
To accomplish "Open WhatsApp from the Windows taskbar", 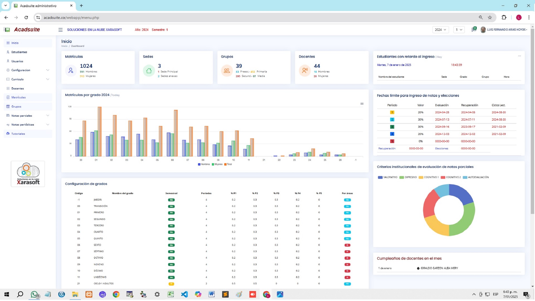I will (34, 294).
